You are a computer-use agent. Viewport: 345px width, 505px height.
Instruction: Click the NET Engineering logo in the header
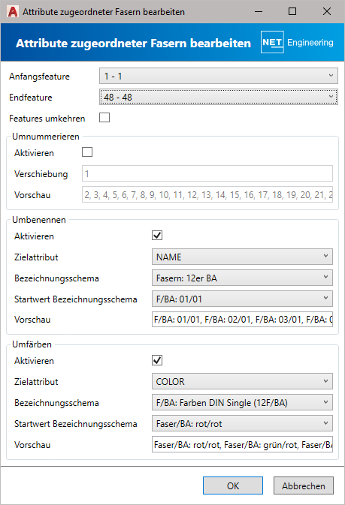coord(297,42)
